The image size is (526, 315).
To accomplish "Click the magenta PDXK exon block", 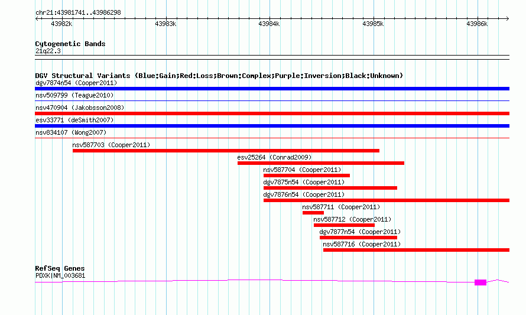I will click(x=480, y=282).
